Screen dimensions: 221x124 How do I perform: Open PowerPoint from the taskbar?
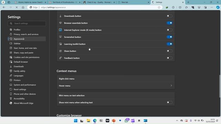tap(114, 121)
